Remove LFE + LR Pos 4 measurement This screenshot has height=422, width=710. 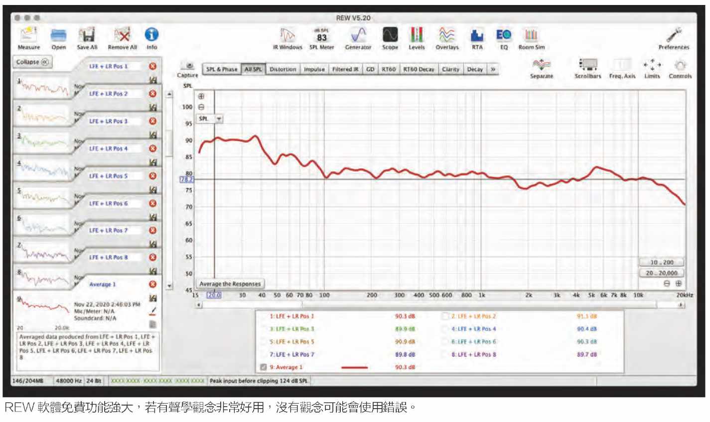[153, 148]
